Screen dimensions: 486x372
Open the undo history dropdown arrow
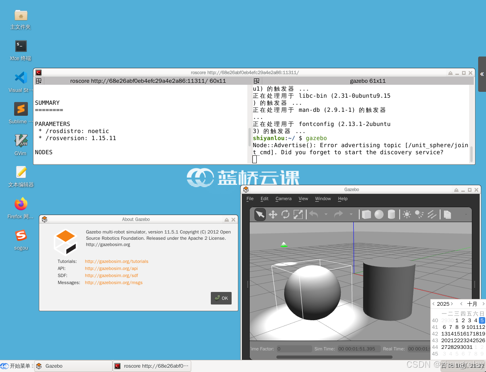pos(326,214)
